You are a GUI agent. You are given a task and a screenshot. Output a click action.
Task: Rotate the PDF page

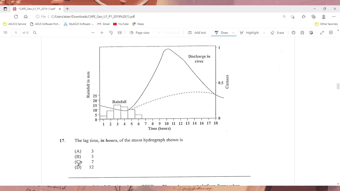tap(111, 33)
